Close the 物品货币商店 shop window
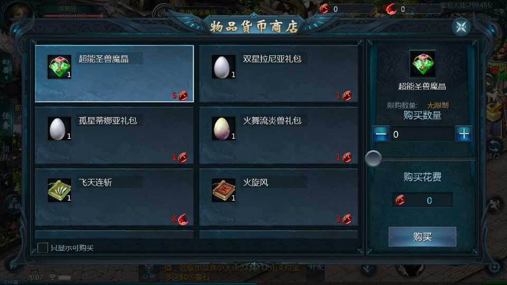This screenshot has width=507, height=285. pyautogui.click(x=461, y=27)
